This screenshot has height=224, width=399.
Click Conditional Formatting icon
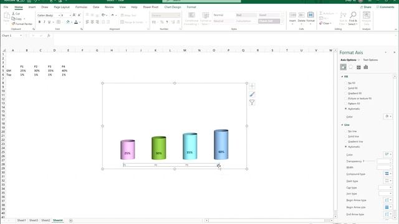pyautogui.click(x=191, y=15)
